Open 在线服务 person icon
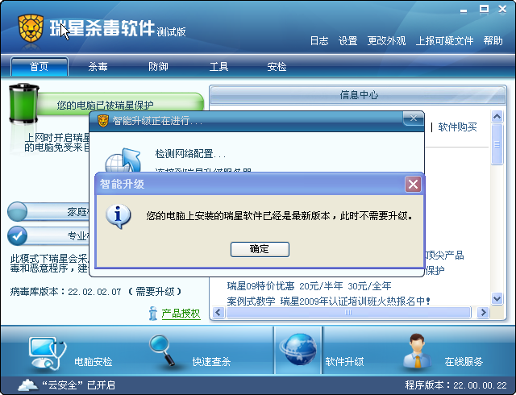This screenshot has height=395, width=516. (418, 351)
